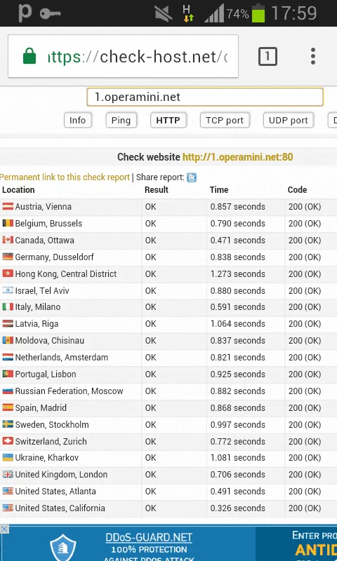Select Hong Kong, Central District text
Screen dimensions: 337x561
click(x=66, y=273)
